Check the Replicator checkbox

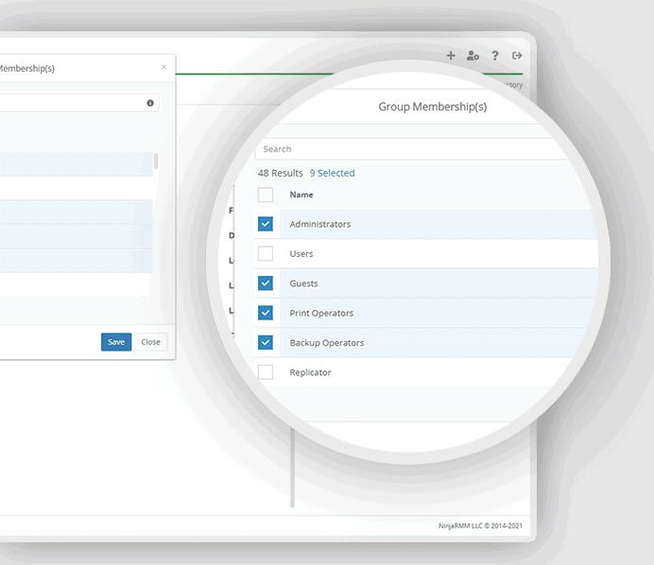point(266,372)
